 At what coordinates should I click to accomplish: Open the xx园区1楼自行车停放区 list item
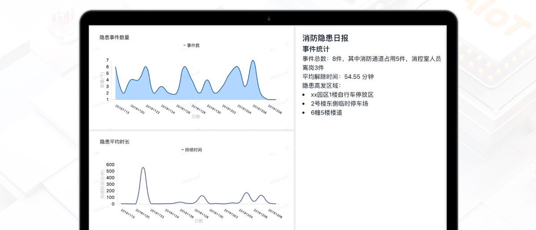pyautogui.click(x=342, y=94)
